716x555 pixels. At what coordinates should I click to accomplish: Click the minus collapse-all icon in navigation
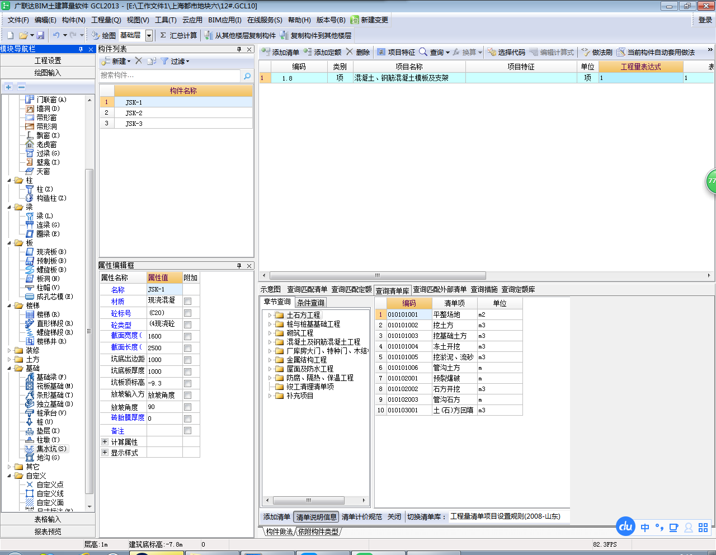click(x=21, y=87)
